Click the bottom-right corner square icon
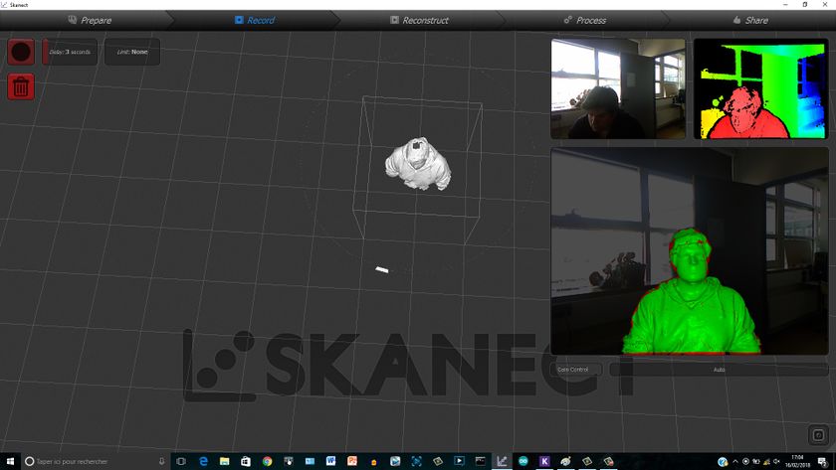 818,435
